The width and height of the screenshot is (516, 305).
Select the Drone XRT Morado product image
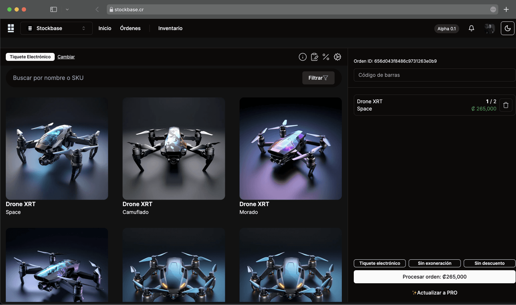click(290, 149)
